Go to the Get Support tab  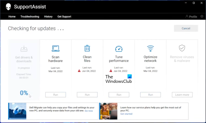click(x=64, y=17)
